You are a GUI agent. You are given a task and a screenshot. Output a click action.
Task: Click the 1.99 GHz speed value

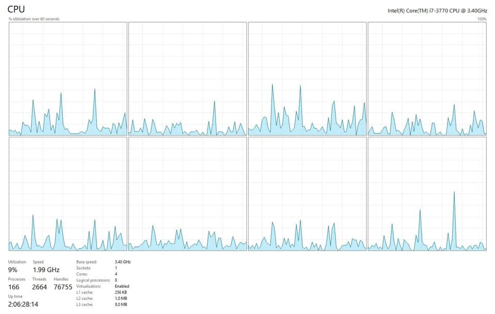(x=46, y=270)
